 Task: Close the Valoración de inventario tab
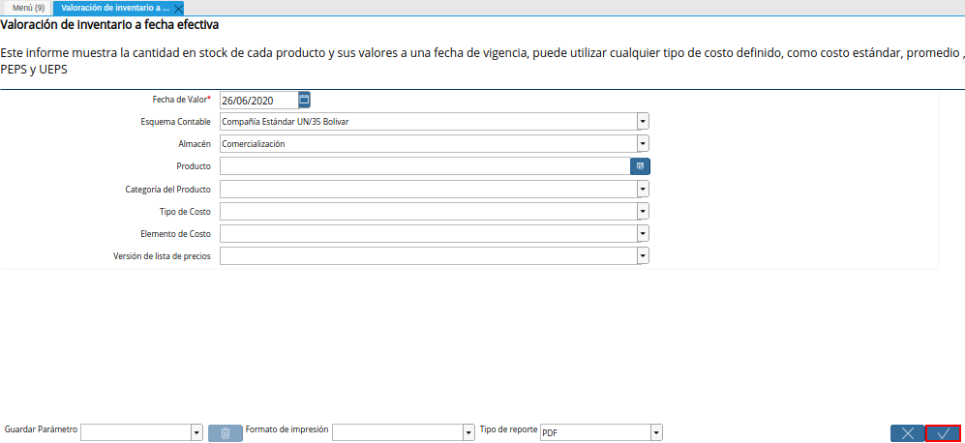[x=178, y=8]
